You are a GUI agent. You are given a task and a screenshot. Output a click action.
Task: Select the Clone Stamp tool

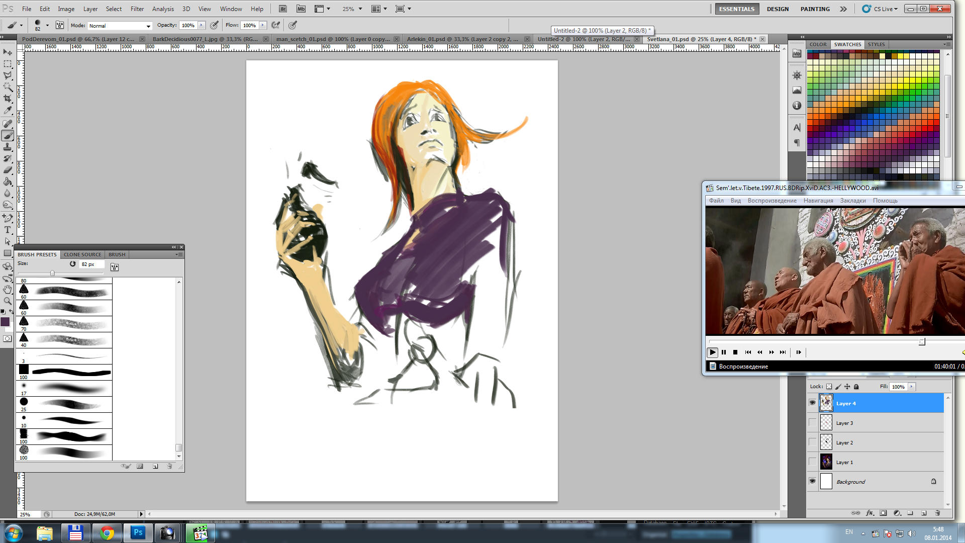pos(8,147)
